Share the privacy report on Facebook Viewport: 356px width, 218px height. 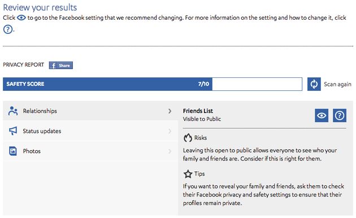pyautogui.click(x=61, y=66)
